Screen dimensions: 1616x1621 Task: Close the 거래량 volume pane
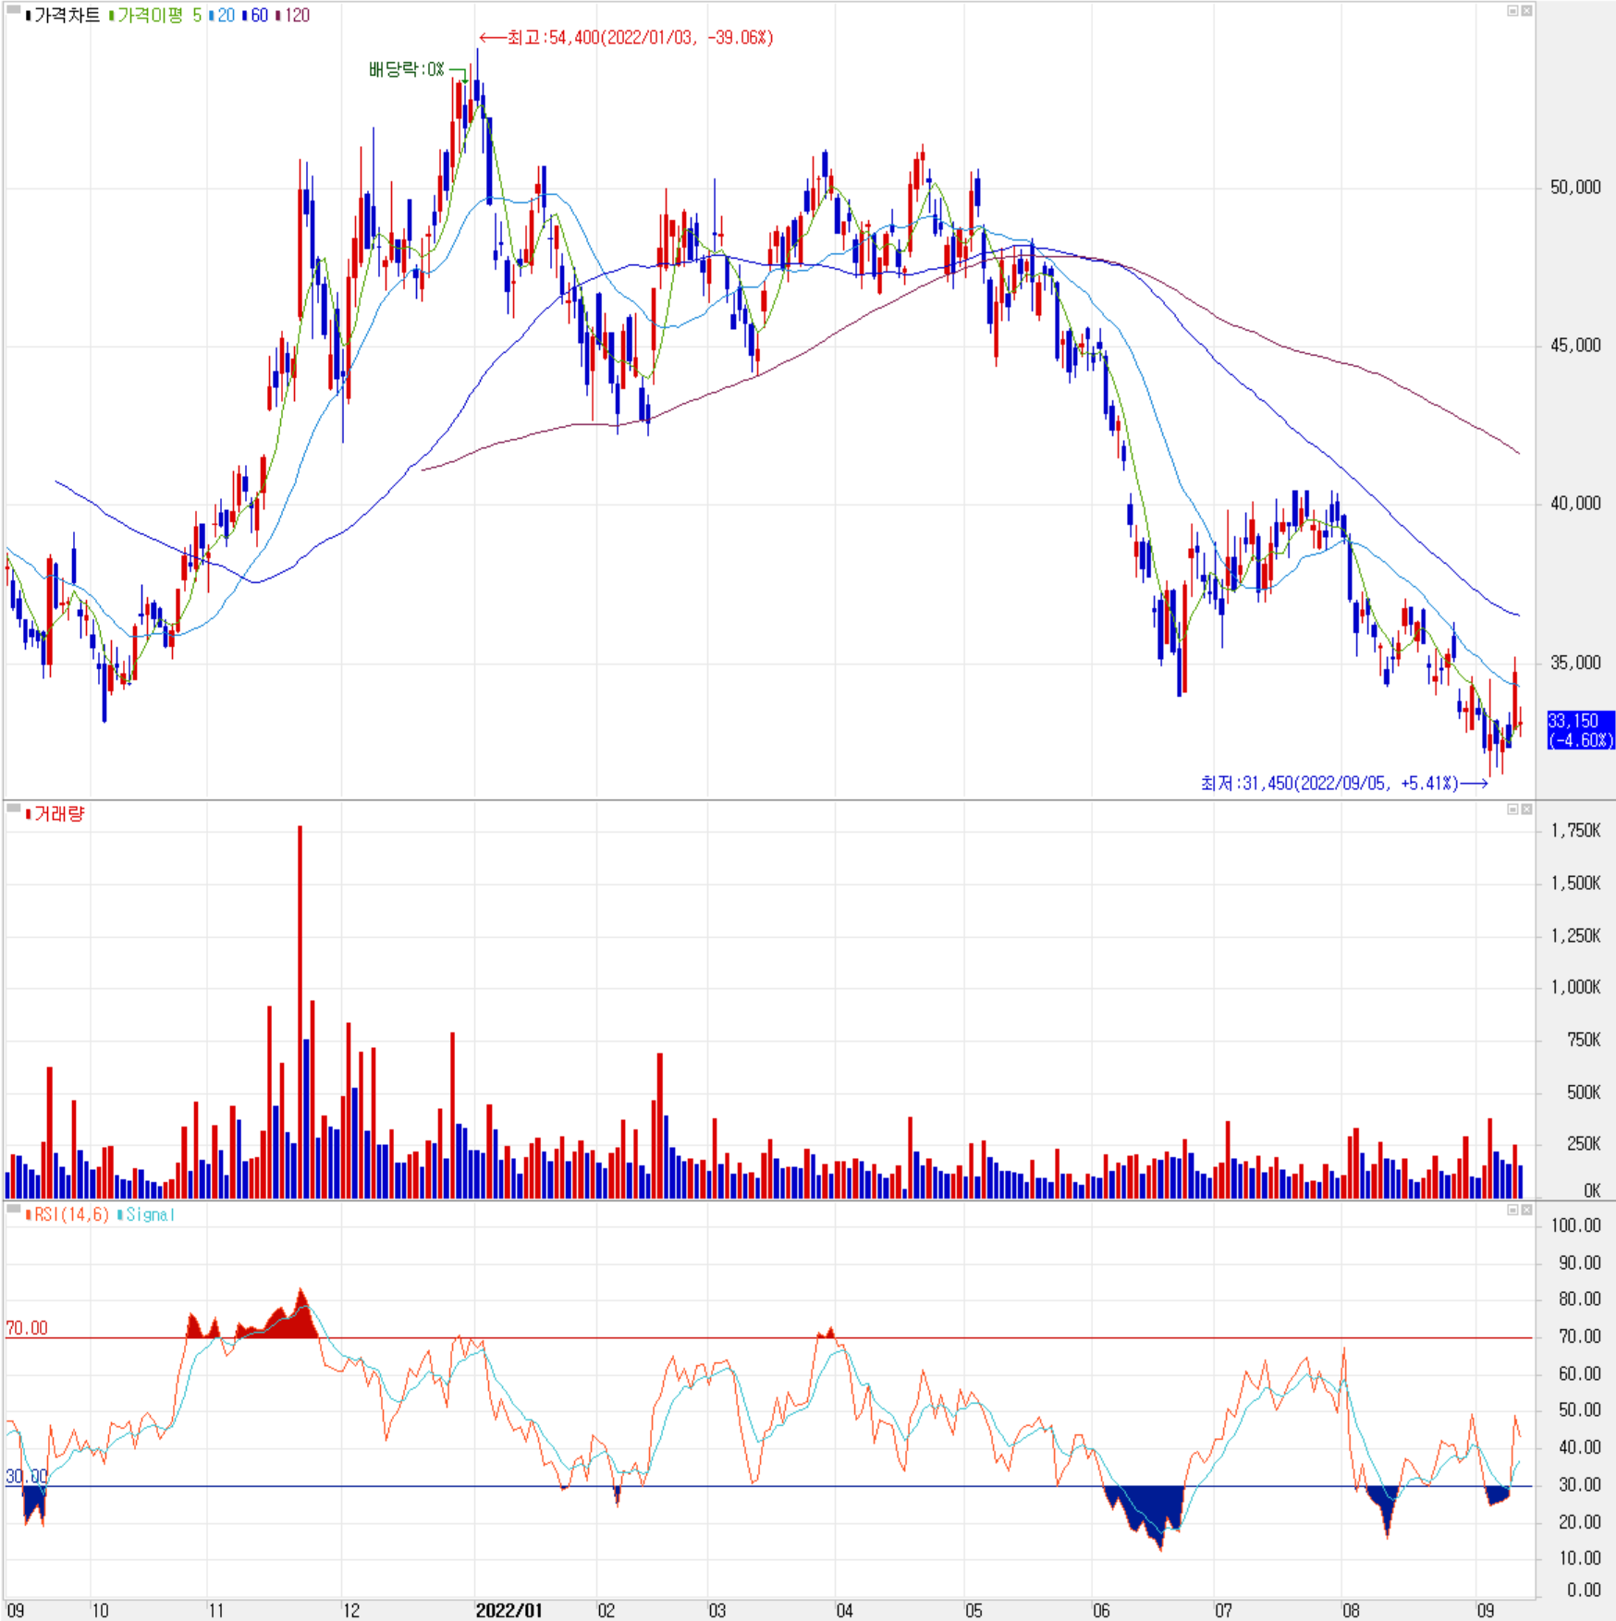pos(1526,810)
